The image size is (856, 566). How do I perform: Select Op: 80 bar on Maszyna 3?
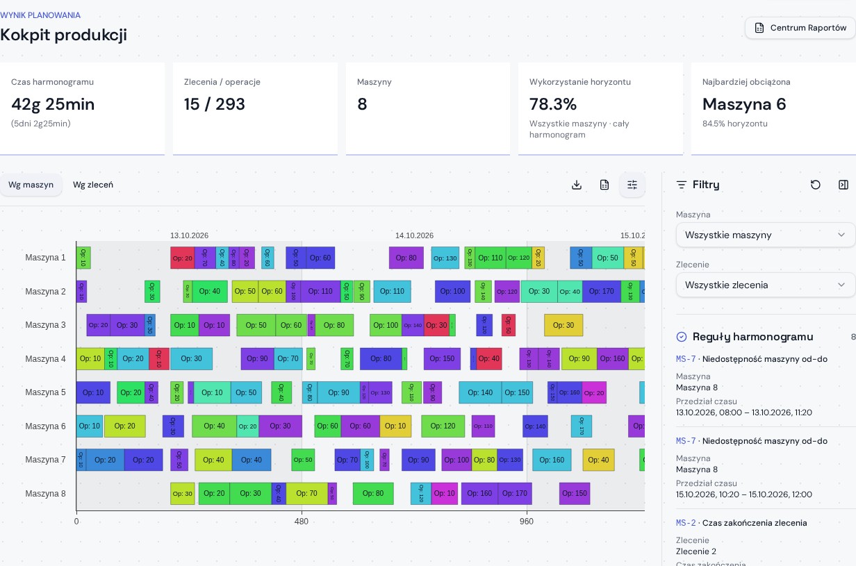click(334, 325)
